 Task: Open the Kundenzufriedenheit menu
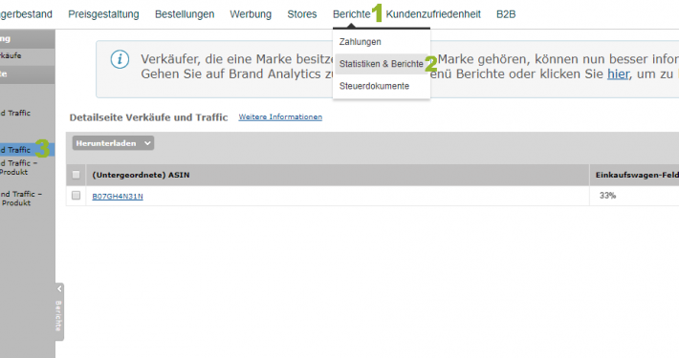[x=433, y=14]
